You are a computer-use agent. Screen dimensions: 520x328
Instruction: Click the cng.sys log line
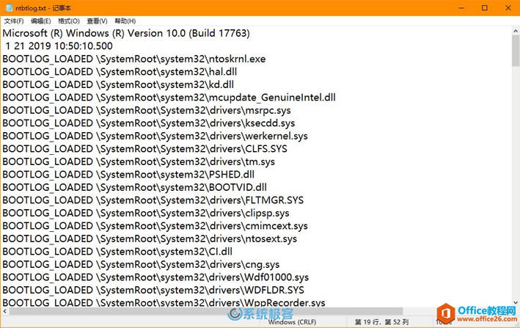coord(141,265)
